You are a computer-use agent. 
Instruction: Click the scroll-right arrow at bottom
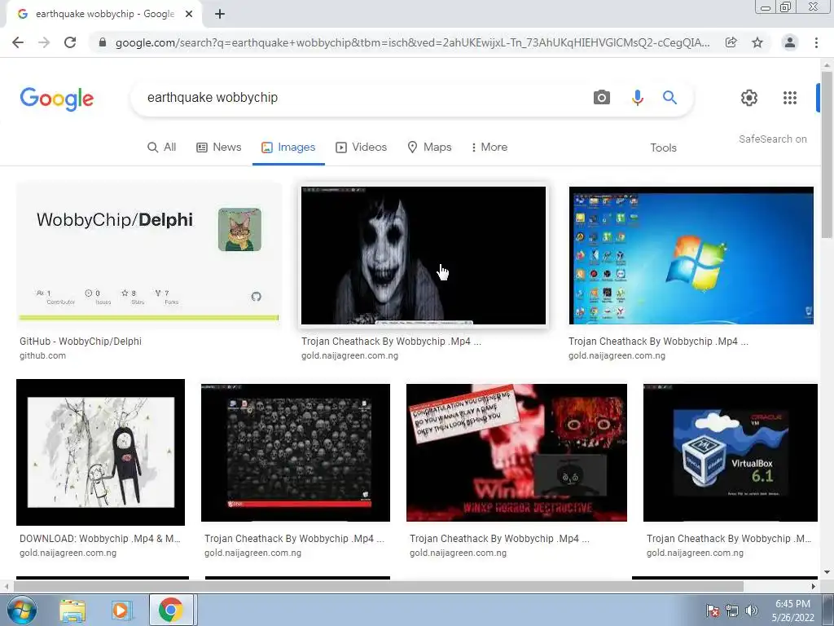click(814, 587)
